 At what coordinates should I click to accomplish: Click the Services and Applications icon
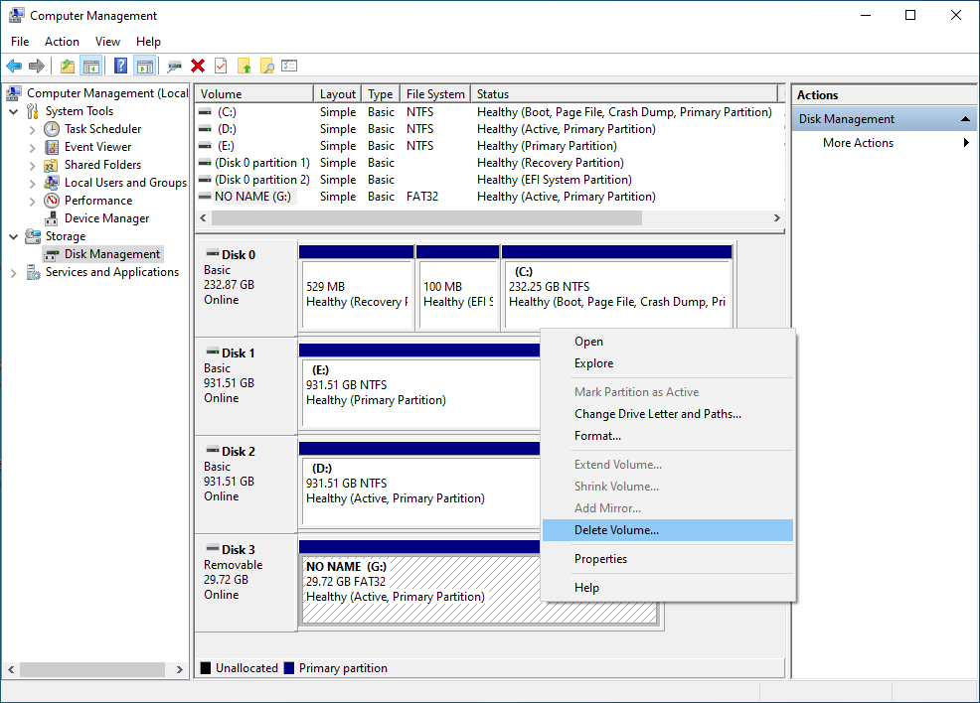click(x=33, y=272)
